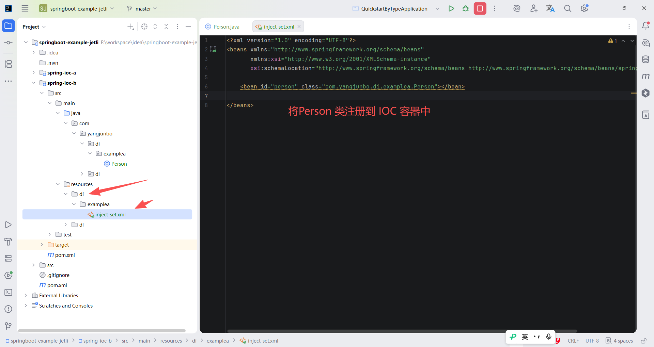Switch IME language mode 英
This screenshot has height=347, width=654.
[x=525, y=337]
